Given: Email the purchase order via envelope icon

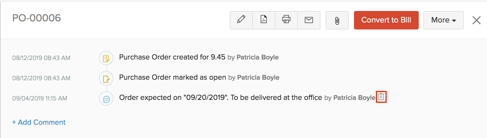Looking at the screenshot, I should click(x=309, y=20).
